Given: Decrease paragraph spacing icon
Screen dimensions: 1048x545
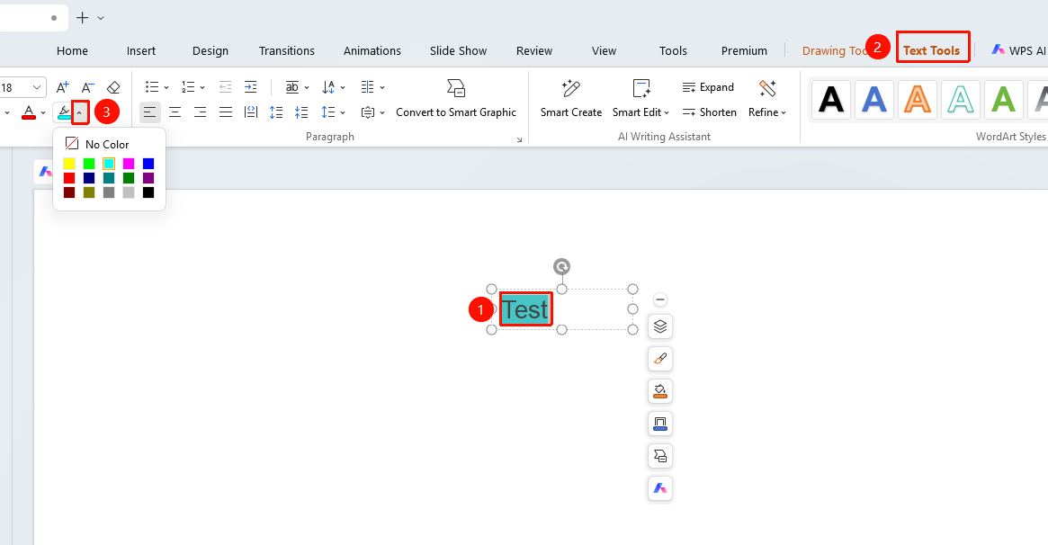Looking at the screenshot, I should [x=301, y=112].
